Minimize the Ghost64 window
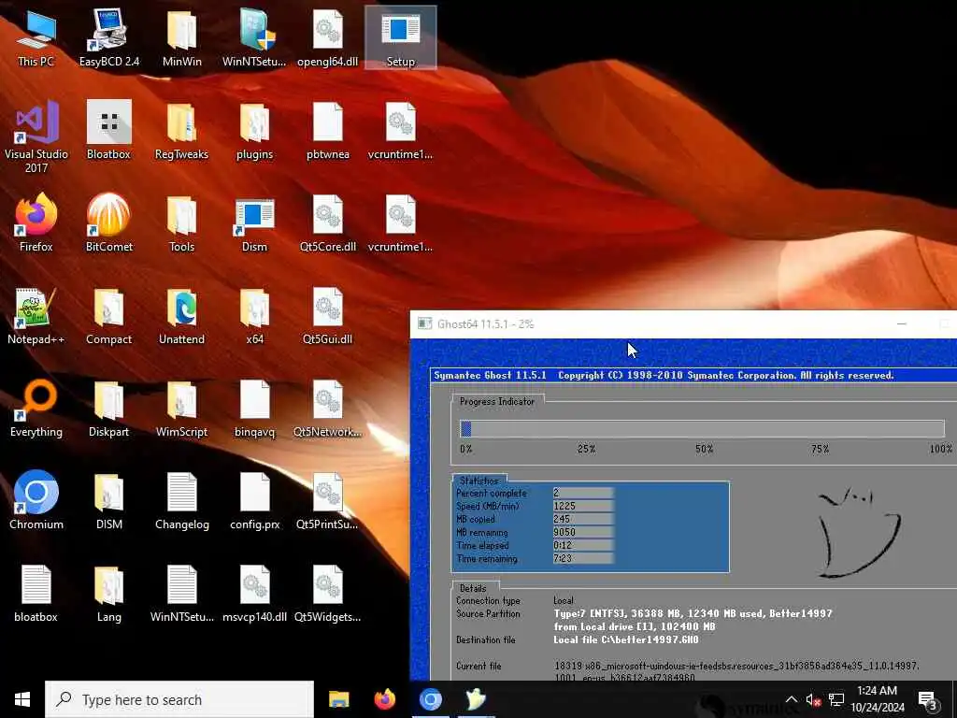 pyautogui.click(x=902, y=323)
